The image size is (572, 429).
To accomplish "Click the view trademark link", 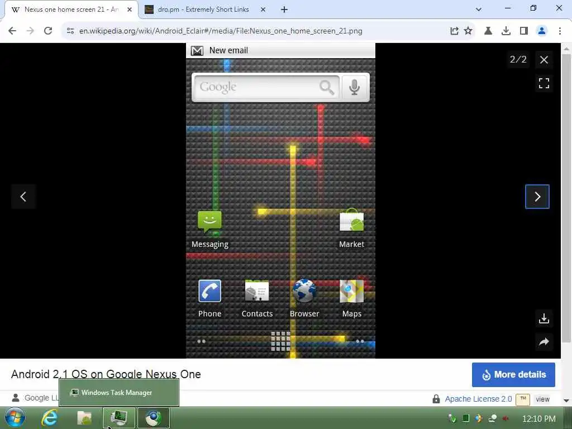I will [x=542, y=399].
